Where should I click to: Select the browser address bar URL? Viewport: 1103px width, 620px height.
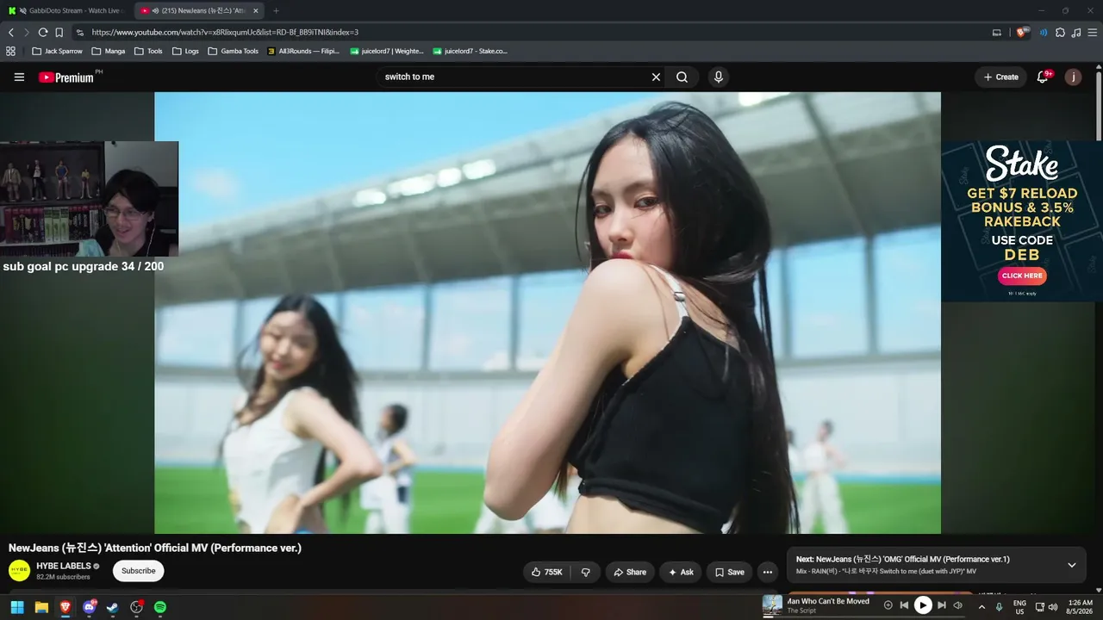(x=225, y=33)
